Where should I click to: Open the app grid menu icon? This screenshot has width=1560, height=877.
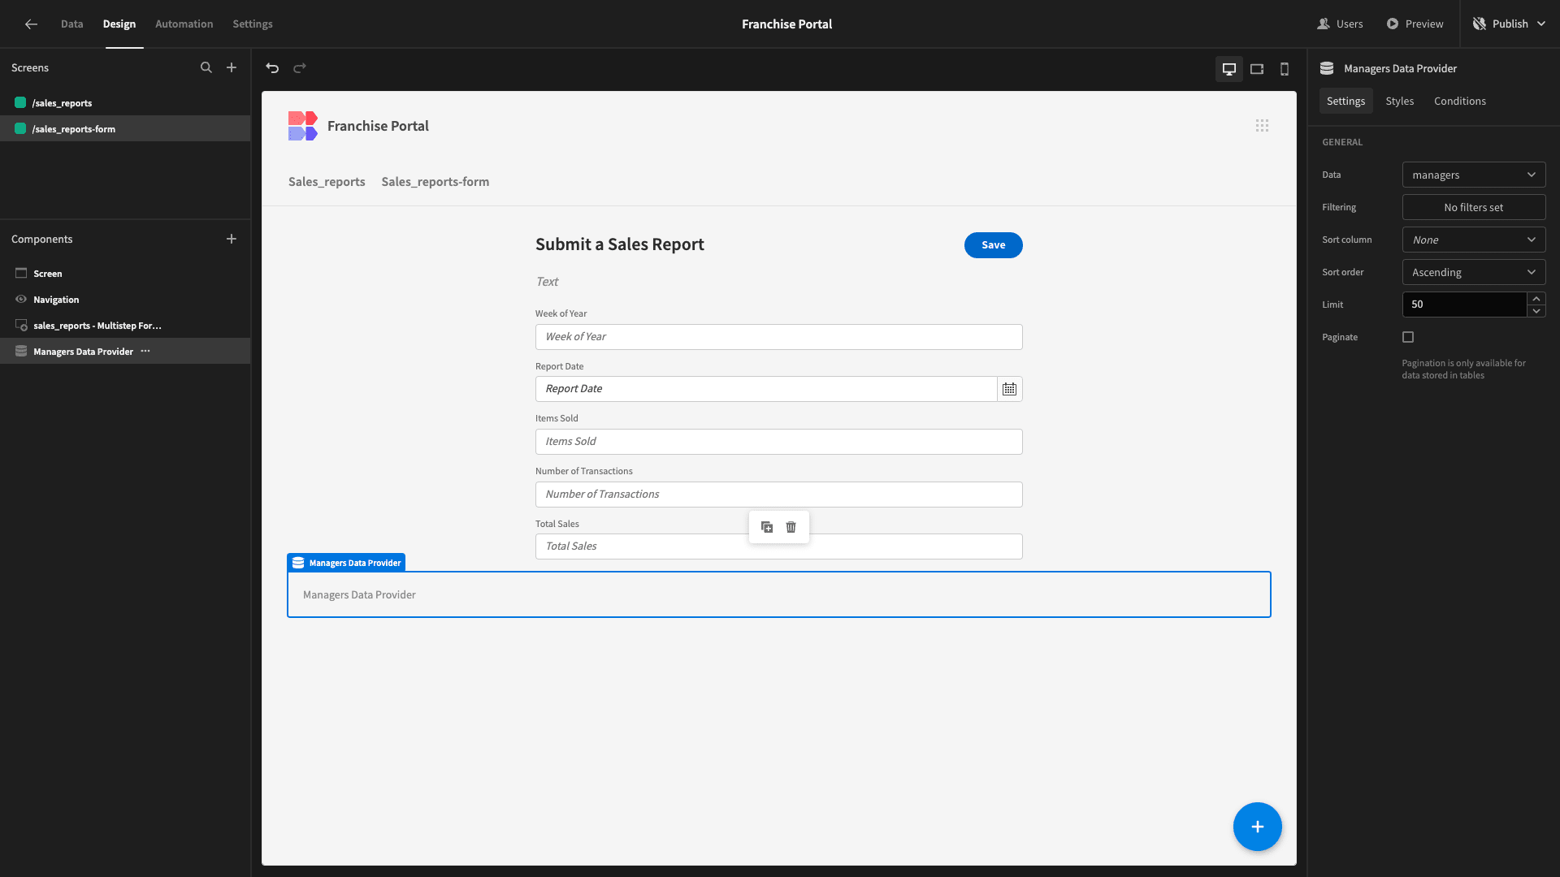click(1262, 126)
